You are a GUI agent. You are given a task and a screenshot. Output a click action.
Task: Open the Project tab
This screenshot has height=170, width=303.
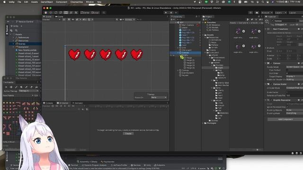[207, 17]
